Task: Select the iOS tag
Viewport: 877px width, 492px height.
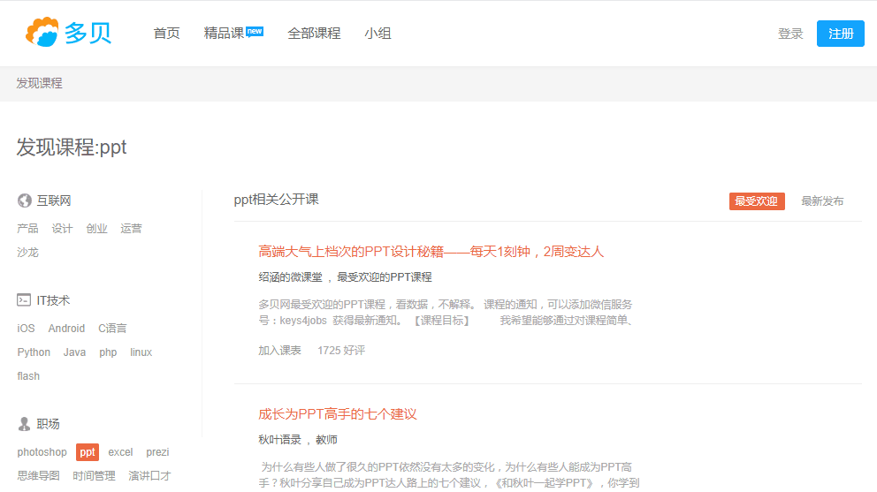Action: [x=26, y=329]
